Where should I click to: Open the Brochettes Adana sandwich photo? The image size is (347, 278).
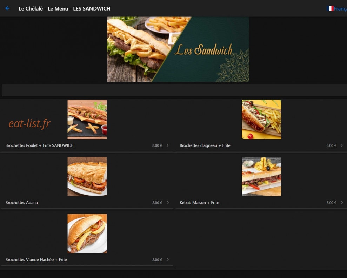coord(87,176)
